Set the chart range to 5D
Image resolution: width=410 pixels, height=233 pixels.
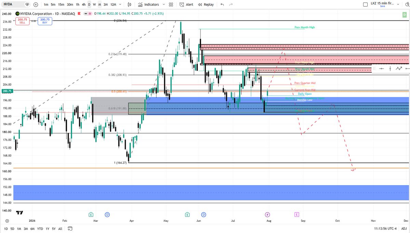[x=13, y=229]
